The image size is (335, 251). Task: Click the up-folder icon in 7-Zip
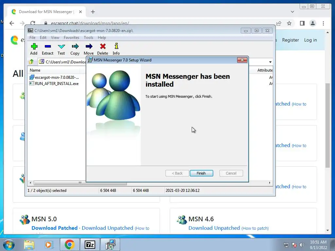click(31, 62)
